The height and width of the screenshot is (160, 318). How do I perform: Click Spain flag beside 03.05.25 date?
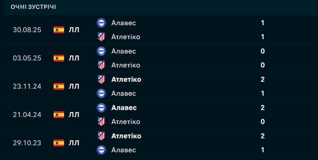click(59, 58)
